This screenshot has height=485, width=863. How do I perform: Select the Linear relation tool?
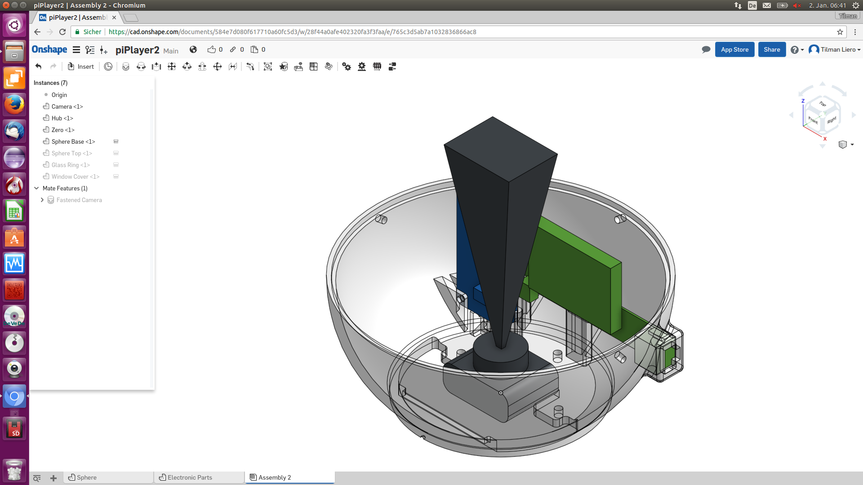pyautogui.click(x=392, y=66)
